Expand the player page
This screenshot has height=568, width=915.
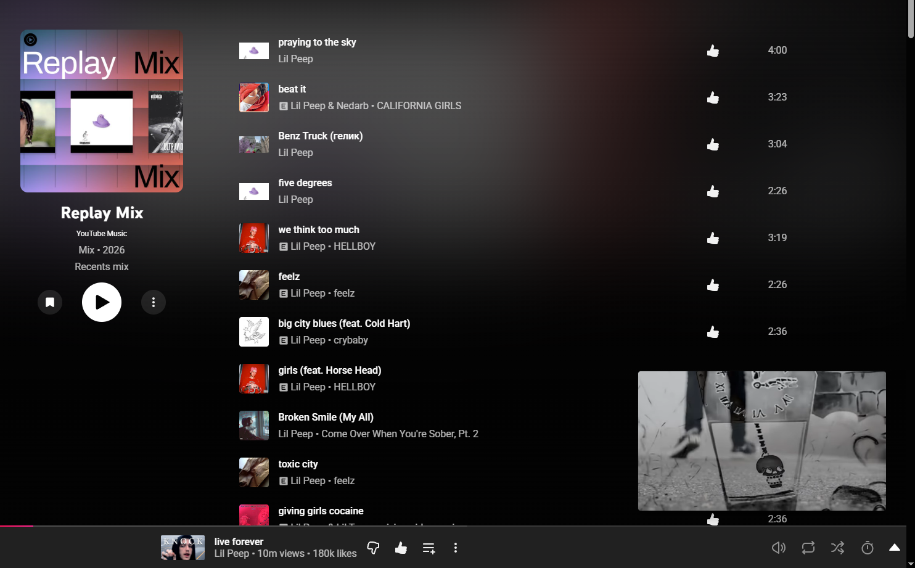[895, 548]
